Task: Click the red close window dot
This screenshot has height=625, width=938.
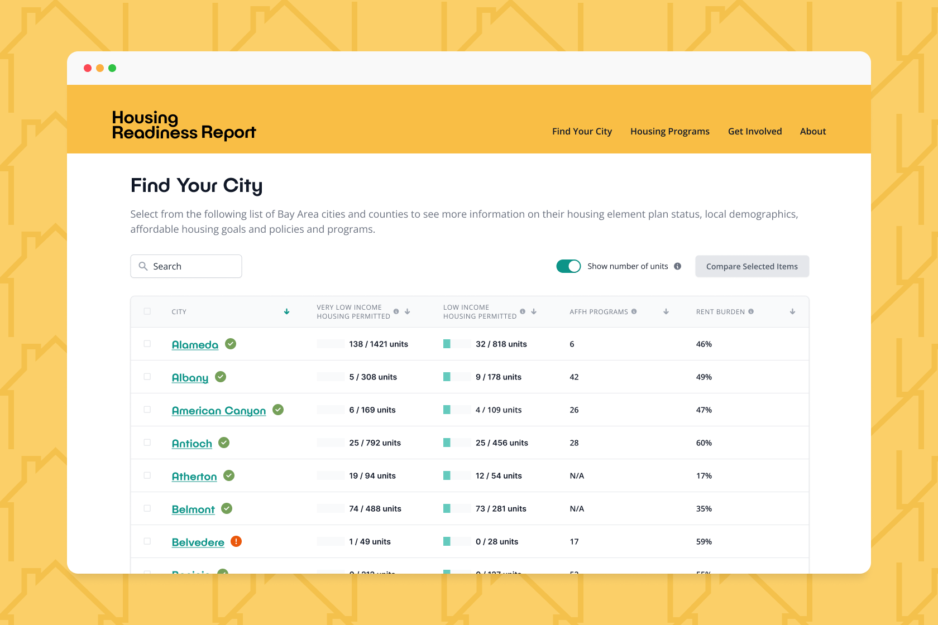Action: (88, 68)
